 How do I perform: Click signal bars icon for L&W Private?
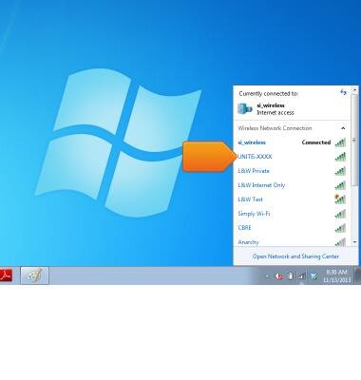340,171
